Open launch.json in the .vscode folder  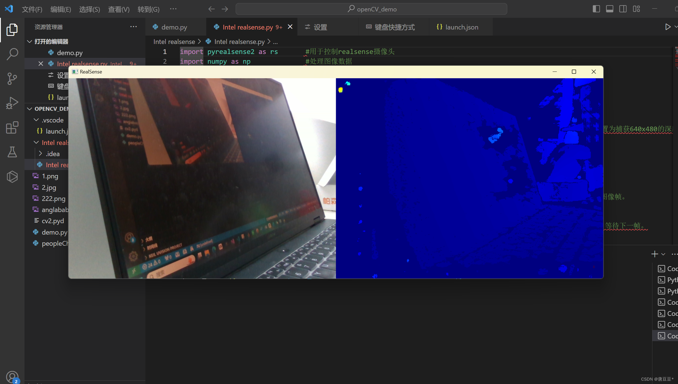point(52,131)
